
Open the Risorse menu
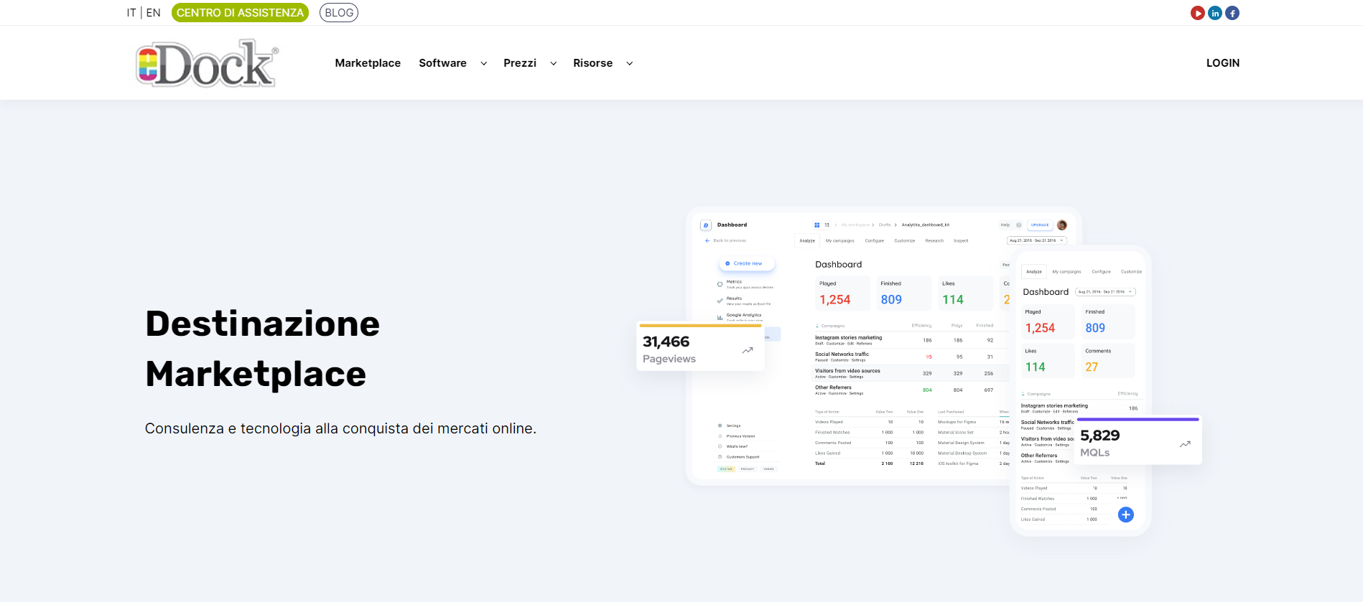(x=593, y=63)
